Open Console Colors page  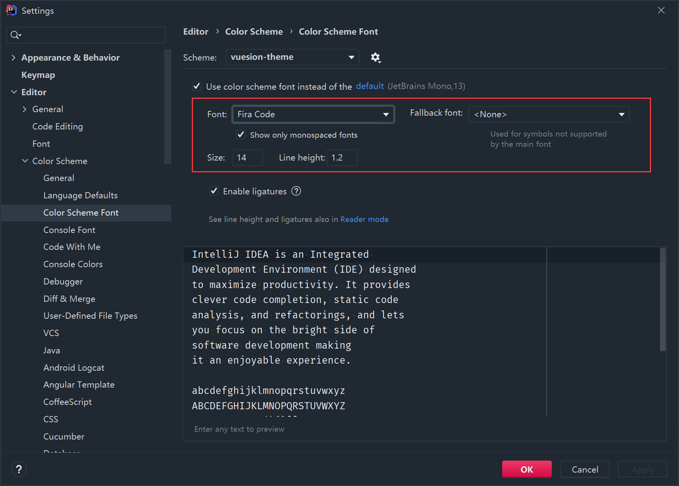[73, 264]
